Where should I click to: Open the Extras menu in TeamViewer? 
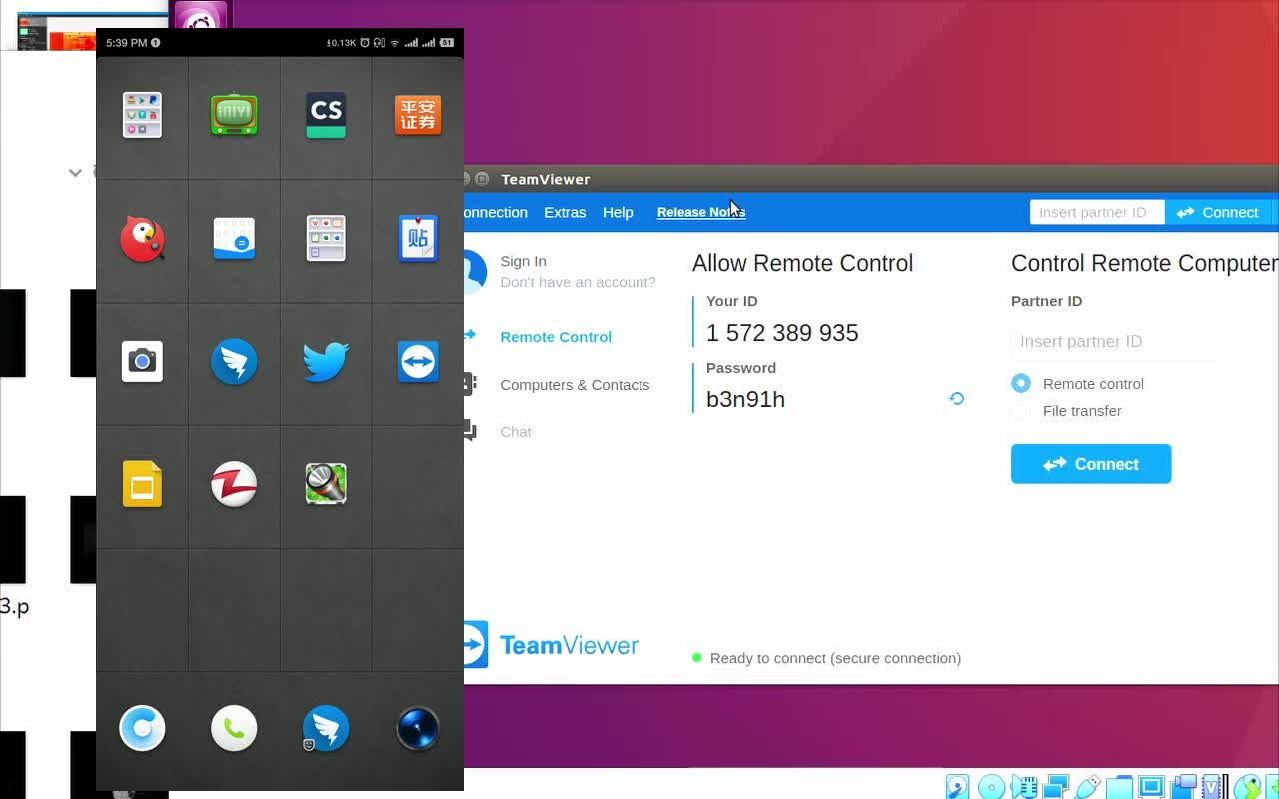tap(565, 212)
